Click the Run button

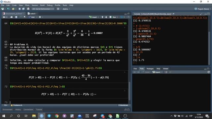(x=113, y=17)
